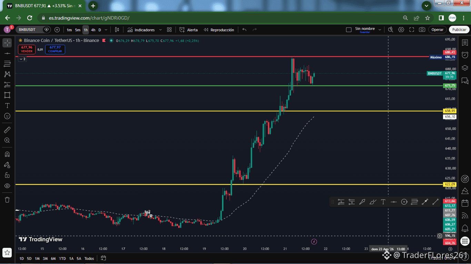Select the ruler measure tool

[x=7, y=130]
